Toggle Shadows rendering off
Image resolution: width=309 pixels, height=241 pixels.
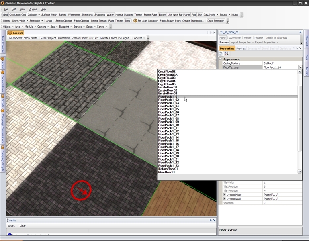click(99, 15)
